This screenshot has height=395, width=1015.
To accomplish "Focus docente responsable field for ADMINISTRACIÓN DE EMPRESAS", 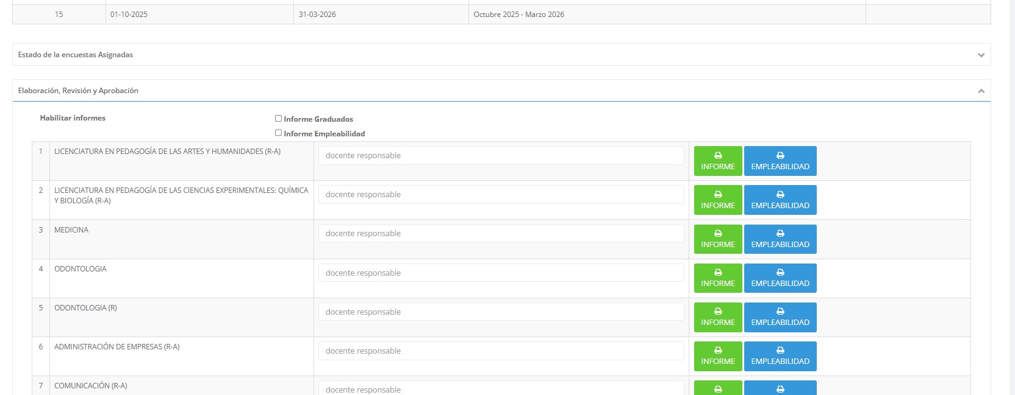I will (501, 351).
